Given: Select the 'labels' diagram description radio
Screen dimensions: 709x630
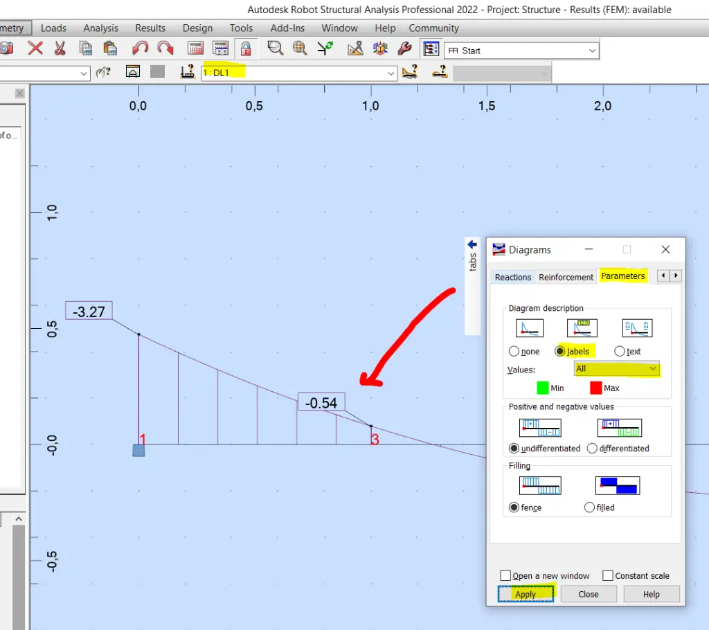Looking at the screenshot, I should [x=559, y=352].
